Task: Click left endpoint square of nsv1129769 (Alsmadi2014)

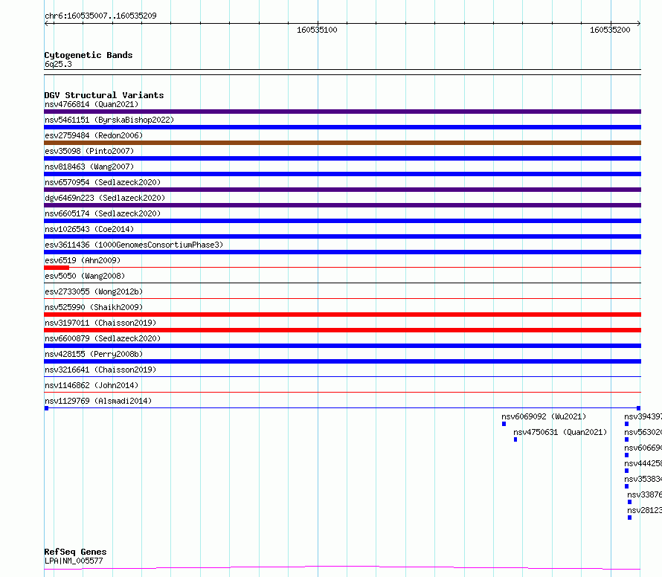Action: coord(46,408)
